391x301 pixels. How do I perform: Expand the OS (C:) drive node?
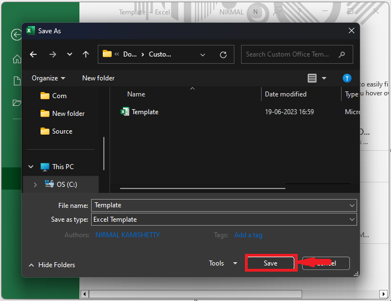(35, 185)
